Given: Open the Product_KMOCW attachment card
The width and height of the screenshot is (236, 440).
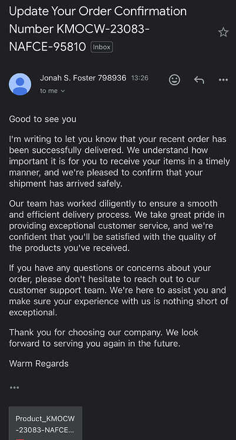Looking at the screenshot, I should tap(46, 423).
